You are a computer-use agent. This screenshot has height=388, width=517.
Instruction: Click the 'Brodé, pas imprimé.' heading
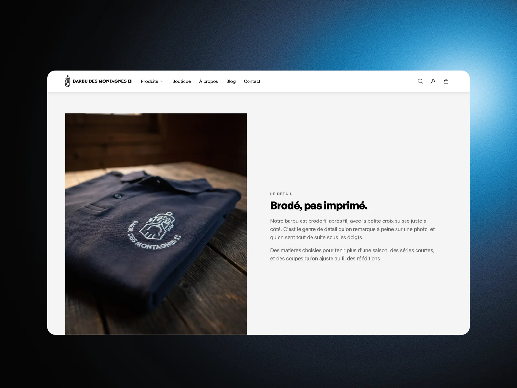[x=319, y=206]
